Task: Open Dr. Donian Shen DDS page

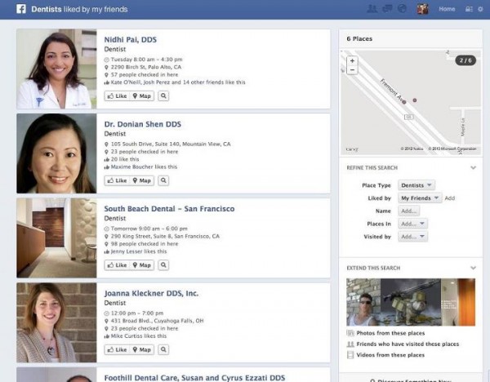Action: (142, 124)
